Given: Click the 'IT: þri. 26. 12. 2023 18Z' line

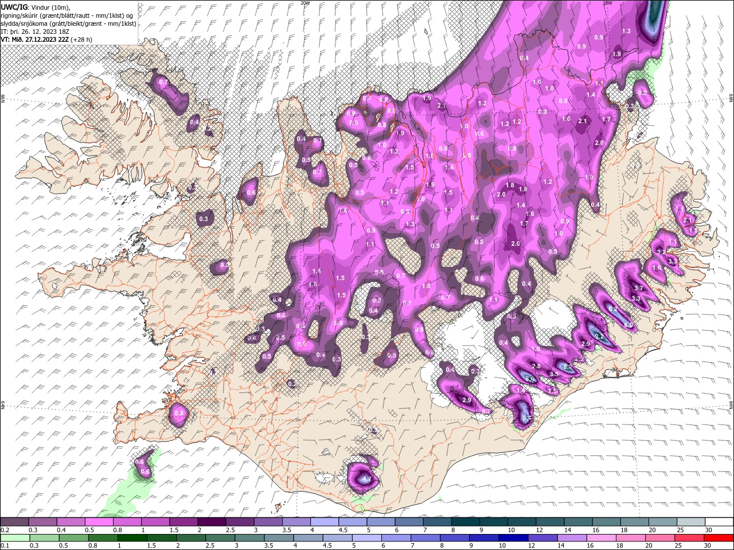Looking at the screenshot, I should 34,32.
